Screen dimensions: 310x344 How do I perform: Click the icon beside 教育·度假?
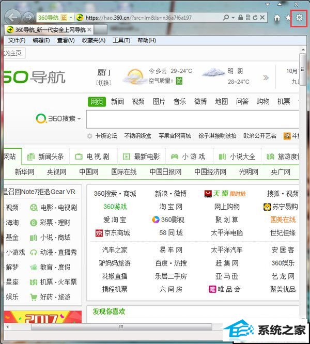coord(34,267)
